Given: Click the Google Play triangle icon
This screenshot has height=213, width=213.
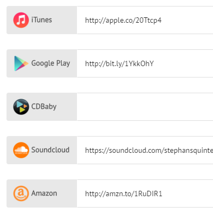Looking at the screenshot, I should (x=21, y=63).
